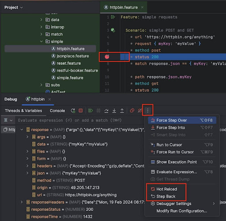Toggle the Mute Breakpoints icon
Viewport: 226px width, 221px height.
[x=140, y=110]
